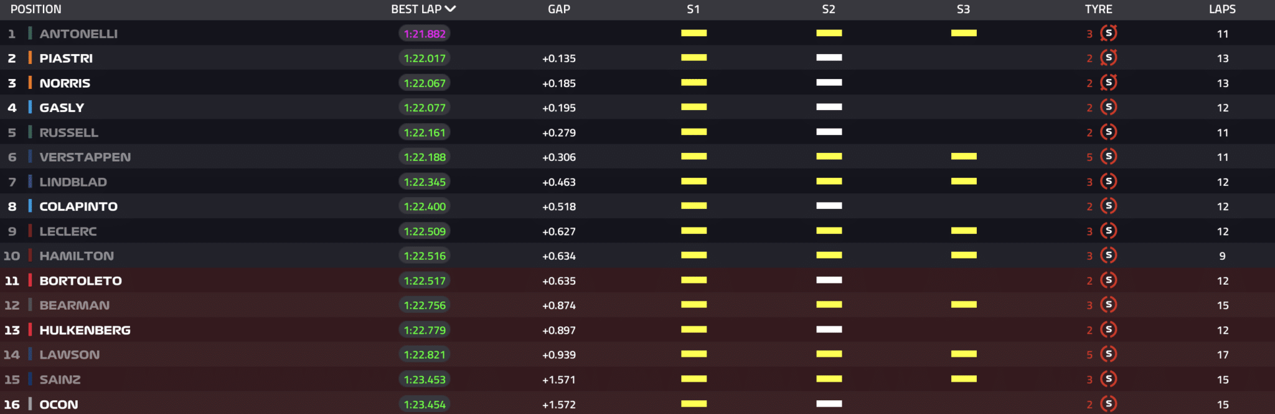Select driver name BORTOLETO
The image size is (1275, 414).
[x=81, y=281]
